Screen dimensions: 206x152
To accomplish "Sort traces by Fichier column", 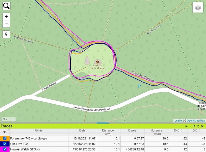I will point(39,131).
